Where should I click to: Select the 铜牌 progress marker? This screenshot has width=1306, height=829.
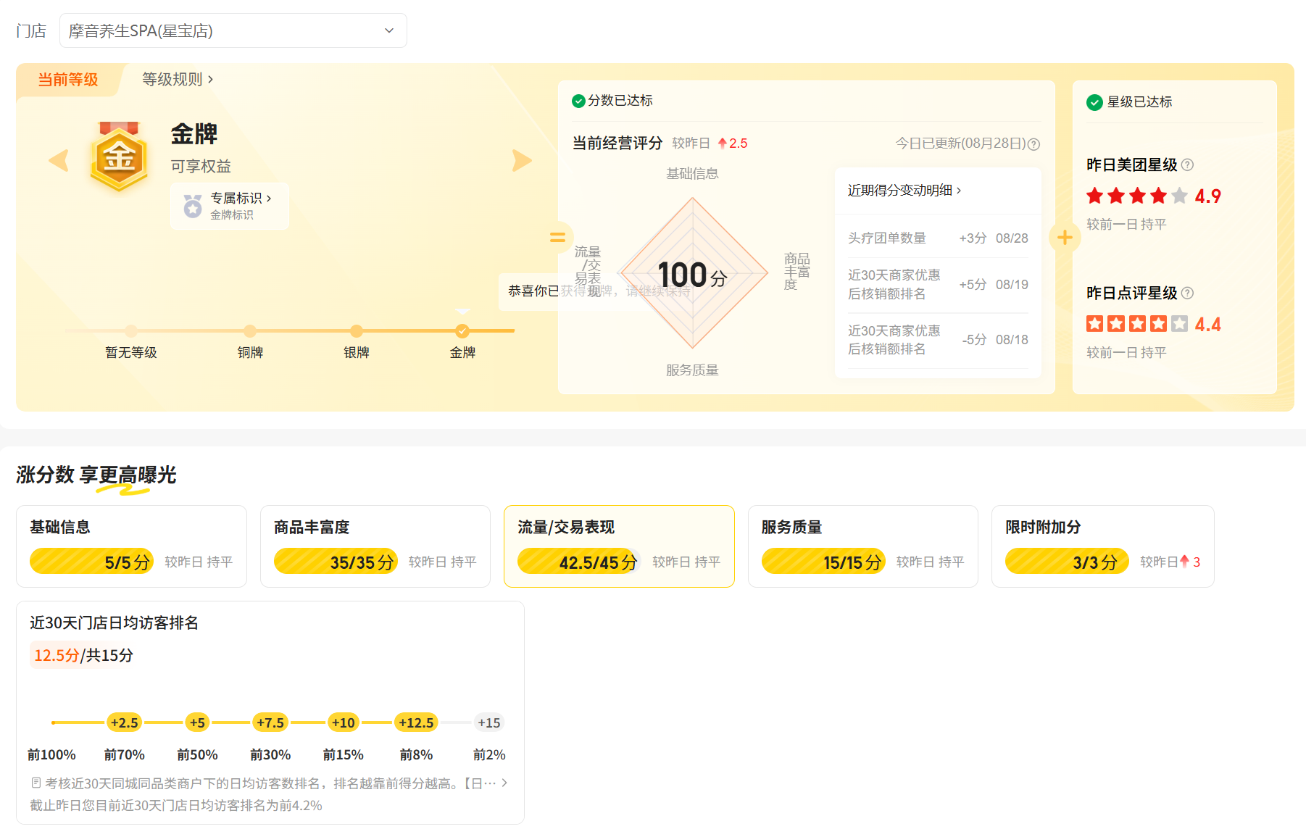[x=250, y=331]
